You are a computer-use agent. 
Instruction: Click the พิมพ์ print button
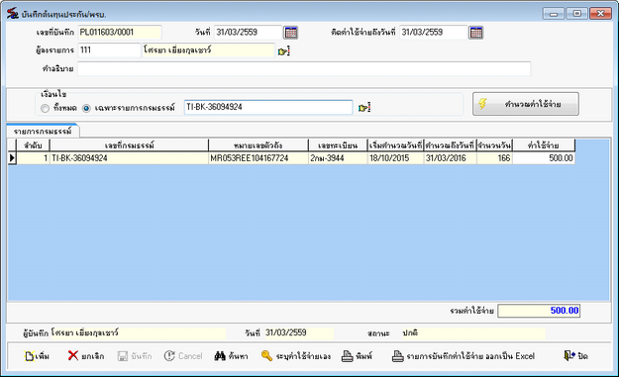(357, 356)
